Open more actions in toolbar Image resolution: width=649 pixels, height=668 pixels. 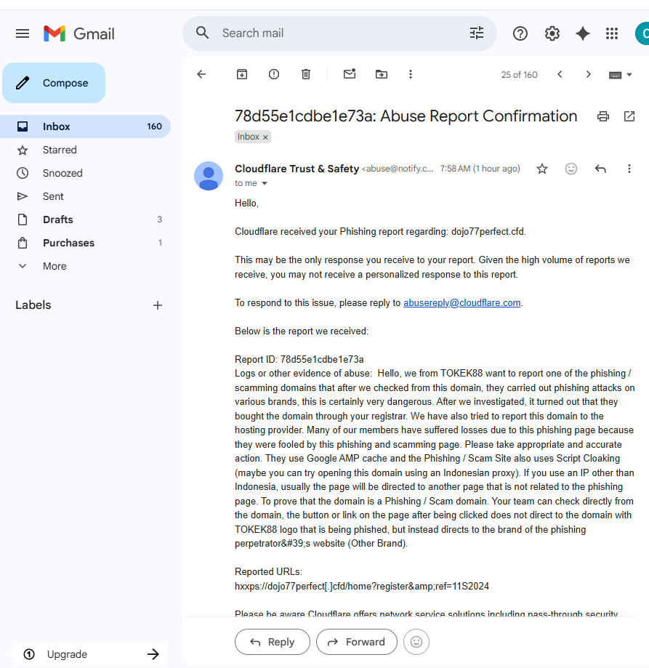coord(411,74)
